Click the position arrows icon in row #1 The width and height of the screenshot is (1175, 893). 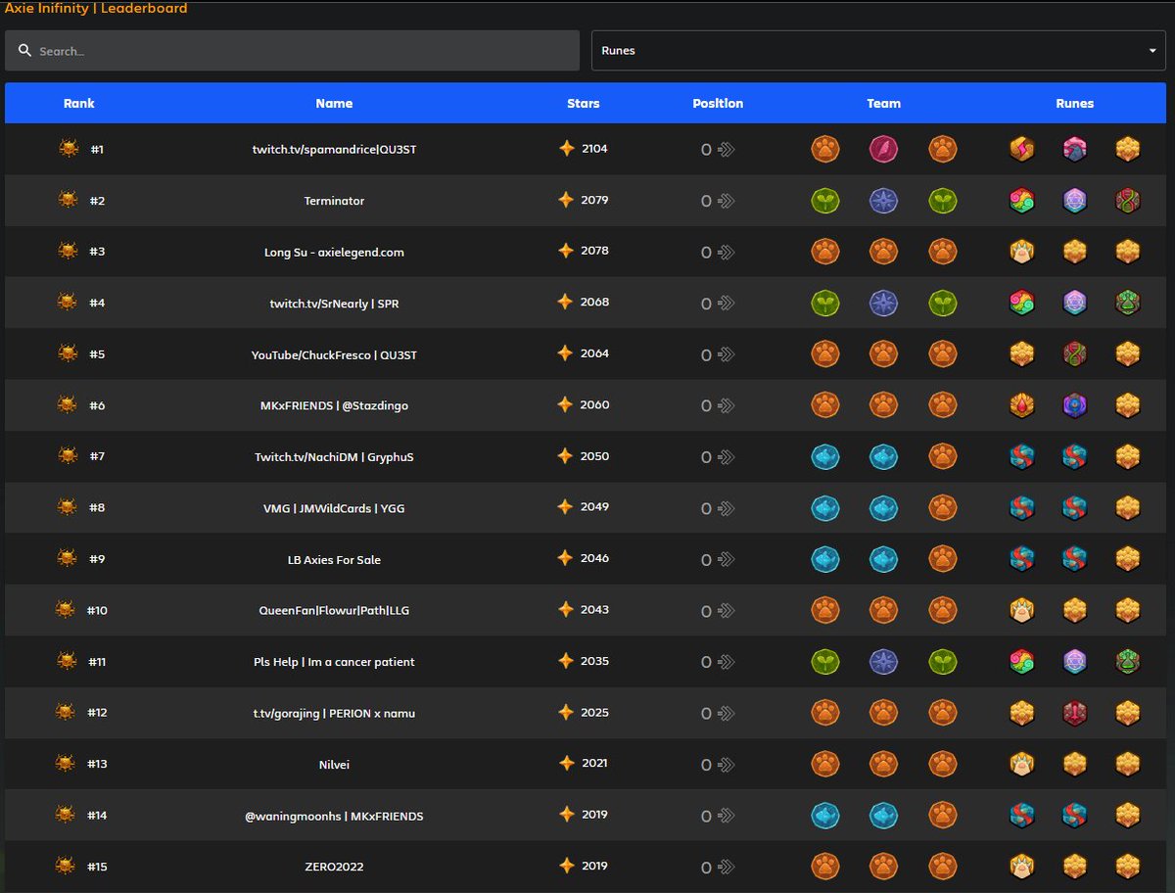726,150
